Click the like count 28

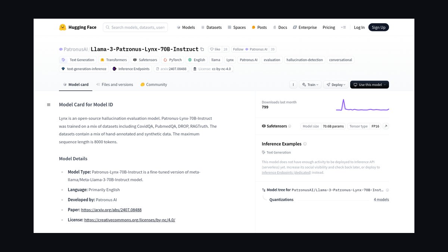pos(225,49)
